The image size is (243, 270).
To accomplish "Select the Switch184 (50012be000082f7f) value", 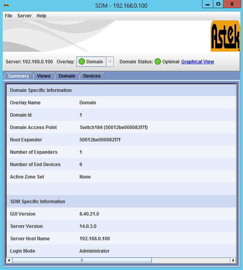I will click(114, 127).
